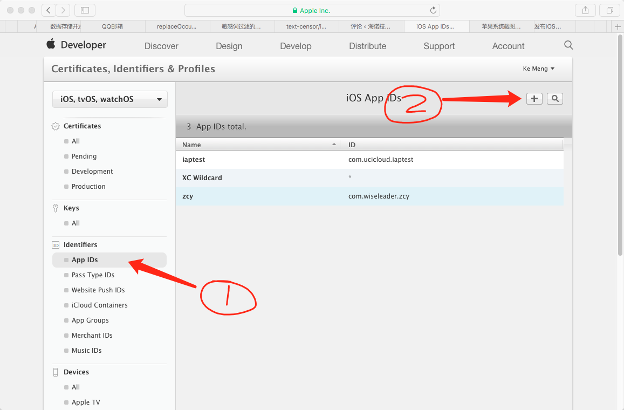Select Production certificates
624x410 pixels.
88,187
